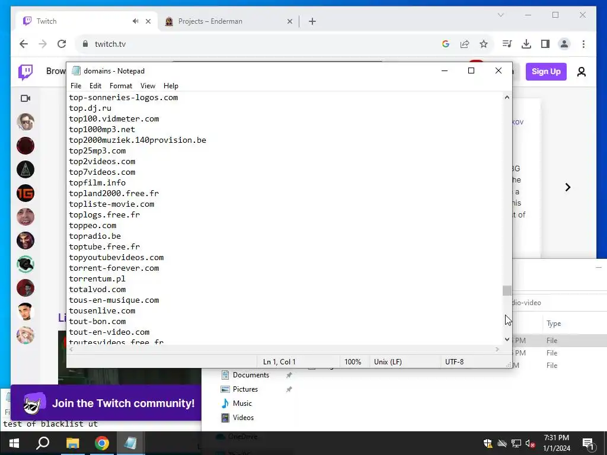Click the Chrome taskbar icon
The height and width of the screenshot is (455, 607).
point(101,443)
